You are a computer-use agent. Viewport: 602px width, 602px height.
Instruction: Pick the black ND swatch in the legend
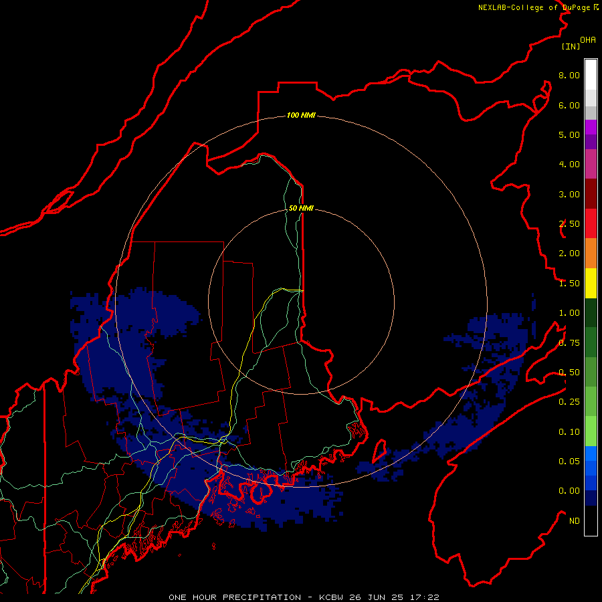pos(591,520)
